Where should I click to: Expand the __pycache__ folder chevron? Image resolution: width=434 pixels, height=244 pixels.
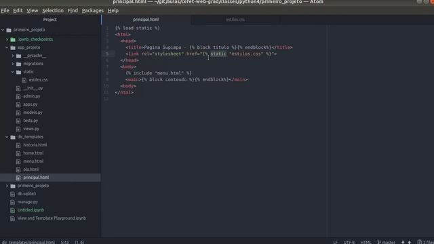tap(13, 56)
